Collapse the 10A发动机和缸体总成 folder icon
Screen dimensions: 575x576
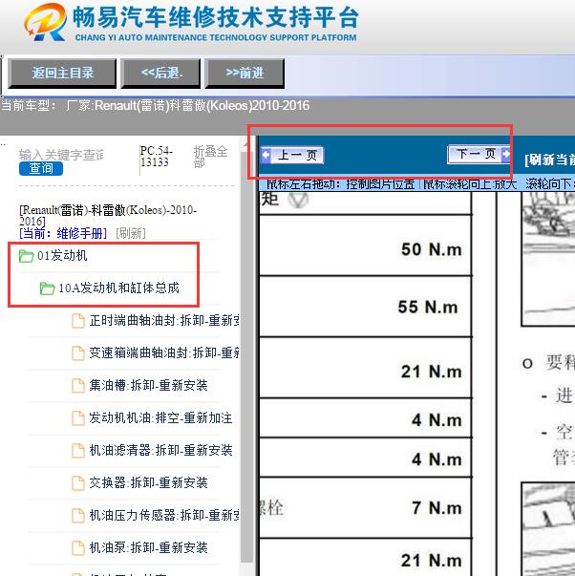coord(47,288)
